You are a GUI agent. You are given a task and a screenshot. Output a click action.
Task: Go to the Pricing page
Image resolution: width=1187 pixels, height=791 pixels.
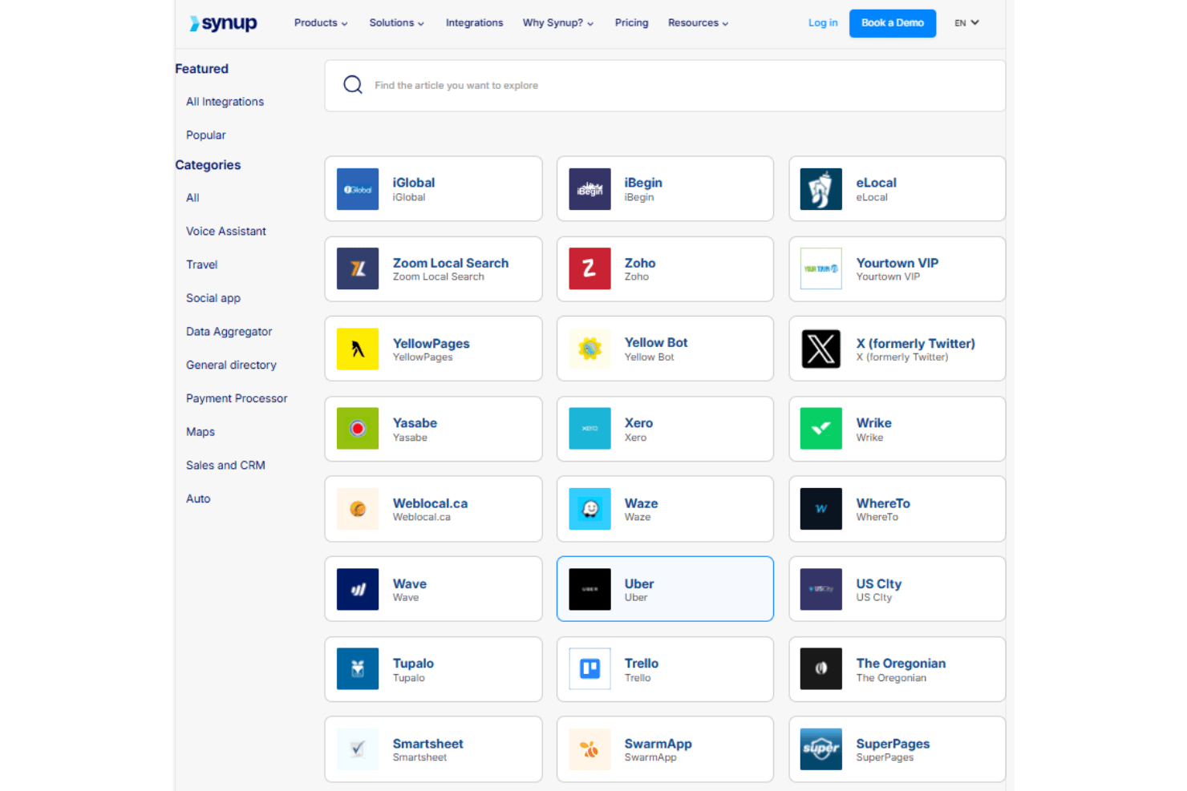[632, 23]
